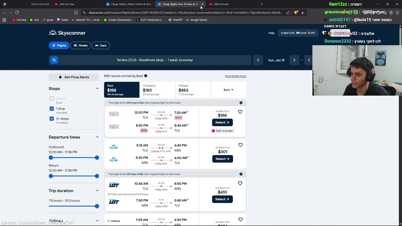Open CO2e info icon above LOT flight

pos(241,174)
